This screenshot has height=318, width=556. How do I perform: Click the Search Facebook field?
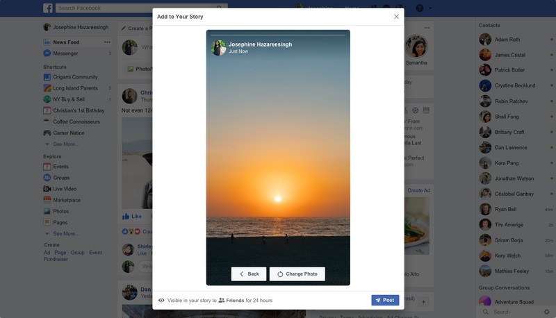tap(141, 8)
